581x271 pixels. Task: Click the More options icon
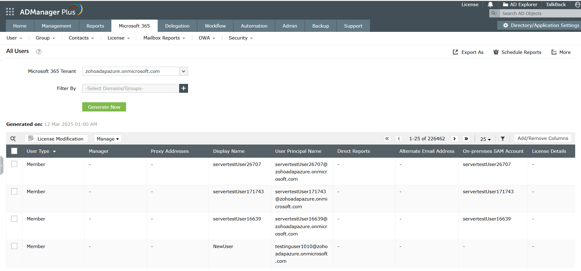click(554, 52)
